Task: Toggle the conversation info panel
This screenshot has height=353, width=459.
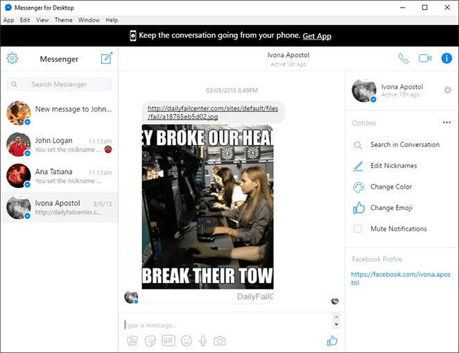Action: pyautogui.click(x=447, y=58)
